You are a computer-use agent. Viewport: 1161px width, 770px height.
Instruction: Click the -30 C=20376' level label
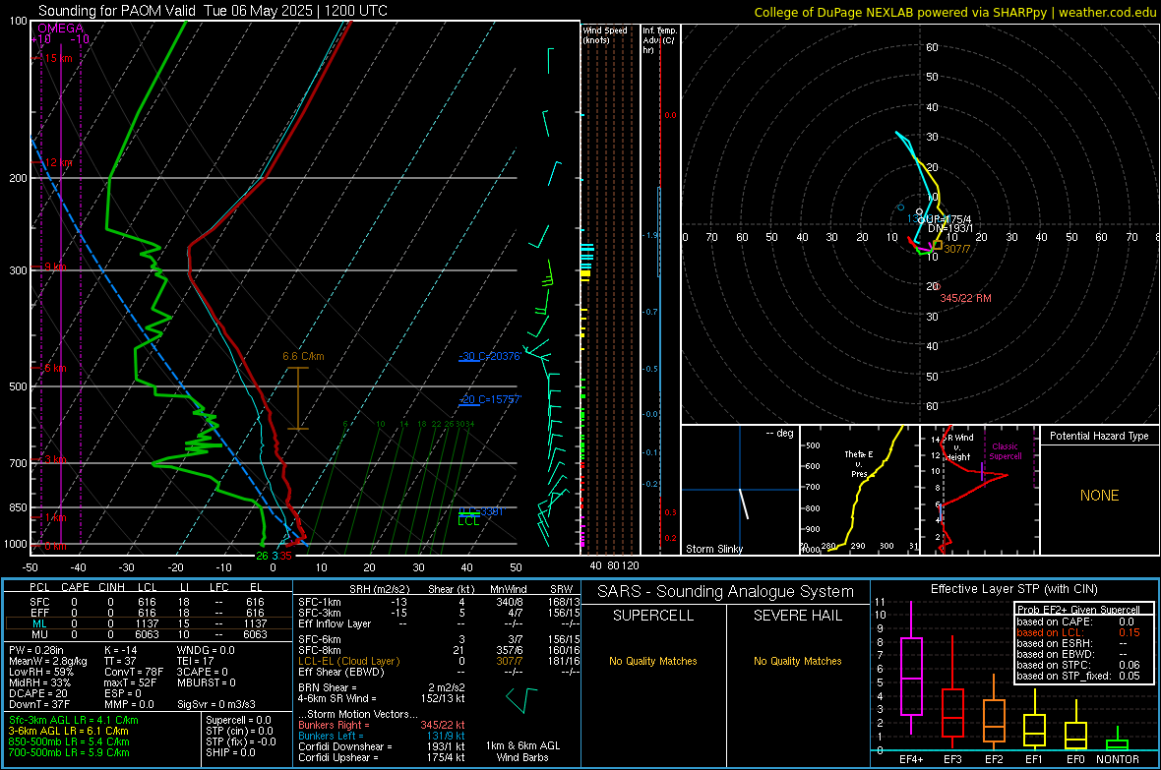pyautogui.click(x=490, y=356)
